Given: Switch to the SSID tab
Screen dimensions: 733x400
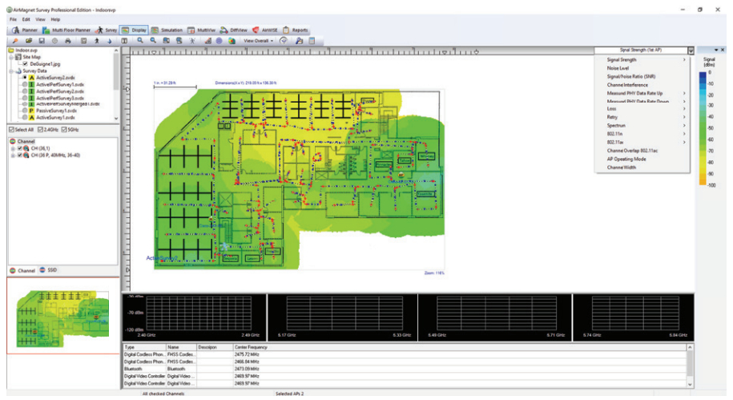Looking at the screenshot, I should [48, 270].
